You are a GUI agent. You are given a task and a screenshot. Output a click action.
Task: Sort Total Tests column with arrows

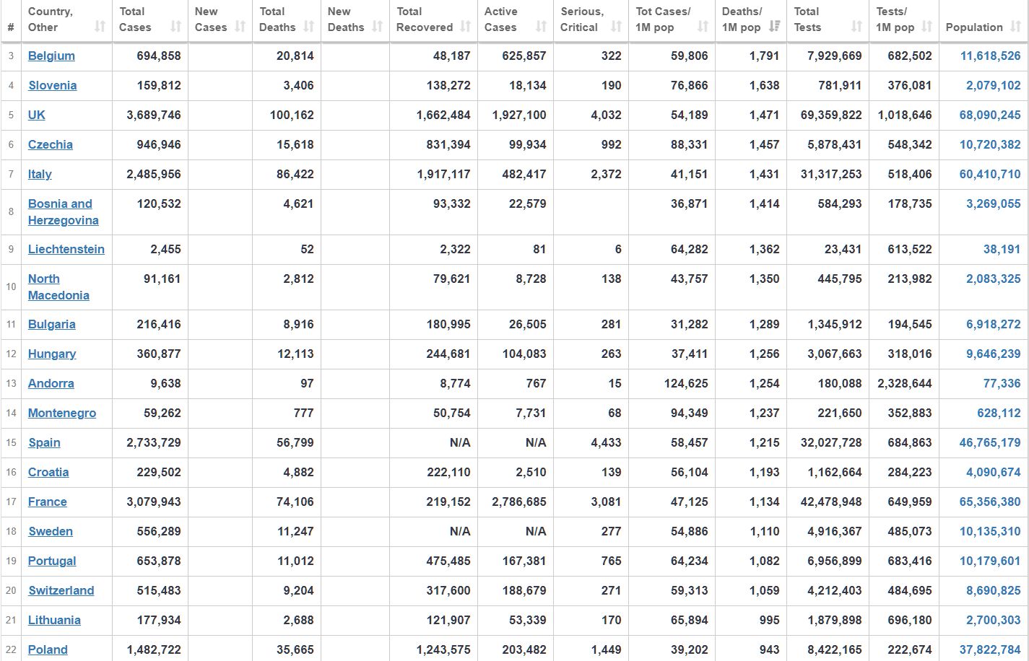[x=856, y=27]
